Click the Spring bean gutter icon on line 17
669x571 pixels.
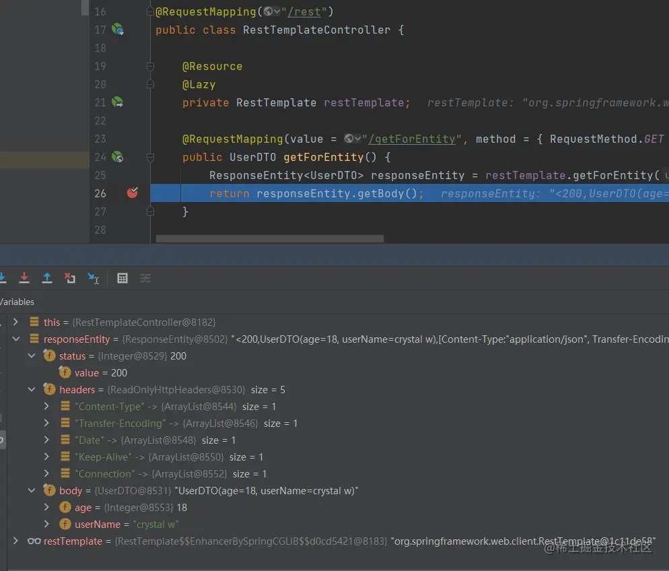pos(118,30)
